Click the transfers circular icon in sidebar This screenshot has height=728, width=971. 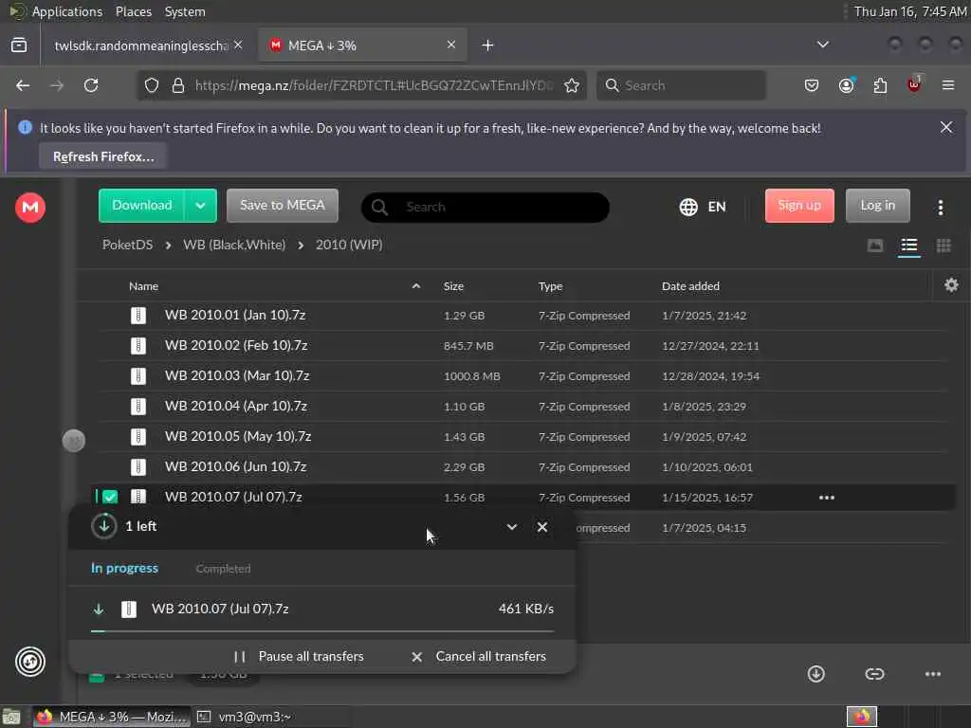[29, 661]
